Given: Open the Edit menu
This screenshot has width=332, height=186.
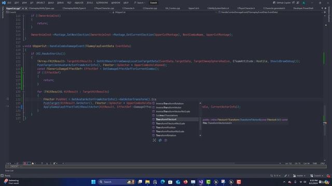Looking at the screenshot, I should (17, 3).
